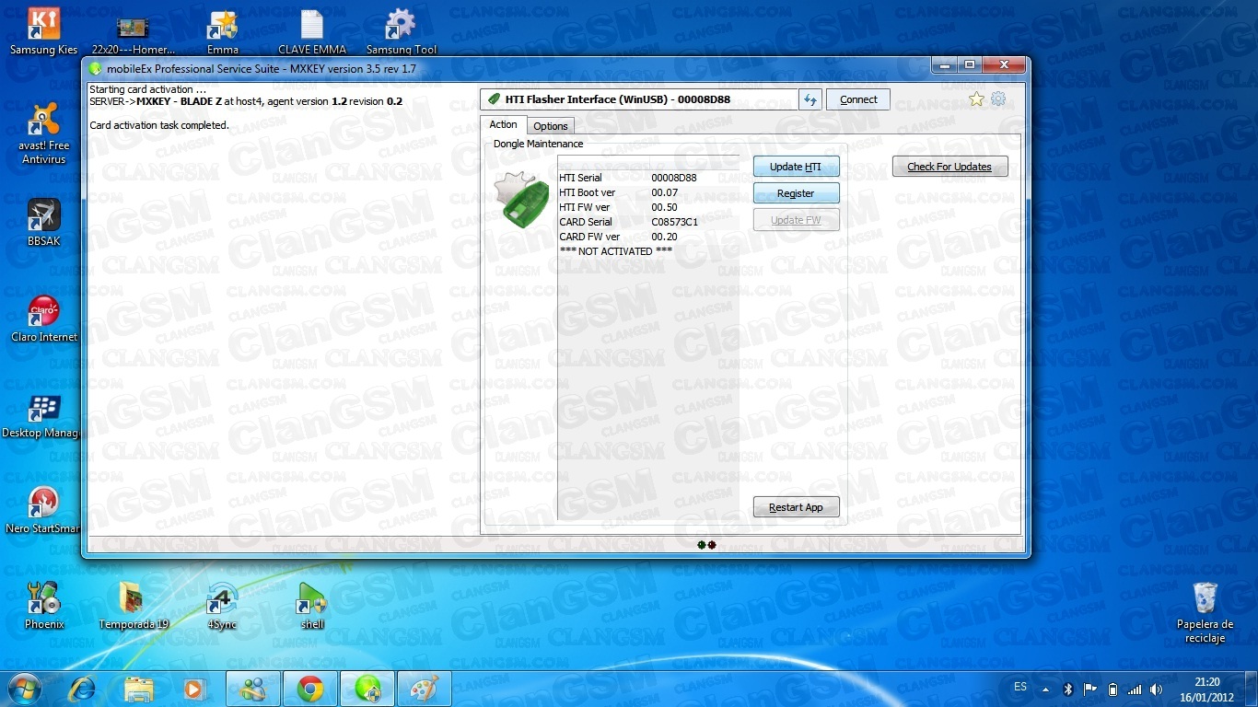Screen dimensions: 1258x707
Task: Launch BBSAK desktop shortcut
Action: (43, 222)
